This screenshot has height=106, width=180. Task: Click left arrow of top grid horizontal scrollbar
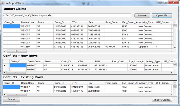[5, 51]
